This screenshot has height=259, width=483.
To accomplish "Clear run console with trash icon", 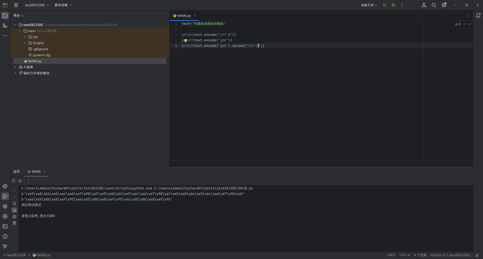I will coord(14,223).
